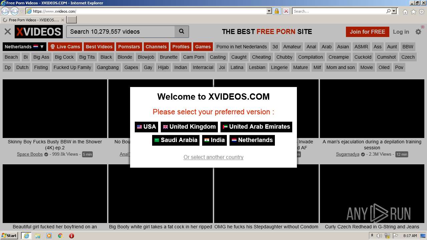
Task: Select the Free Porn Videos browser tab
Action: tap(33, 20)
